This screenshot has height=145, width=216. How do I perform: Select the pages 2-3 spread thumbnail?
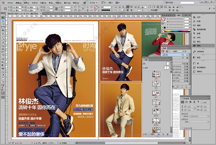tap(156, 74)
